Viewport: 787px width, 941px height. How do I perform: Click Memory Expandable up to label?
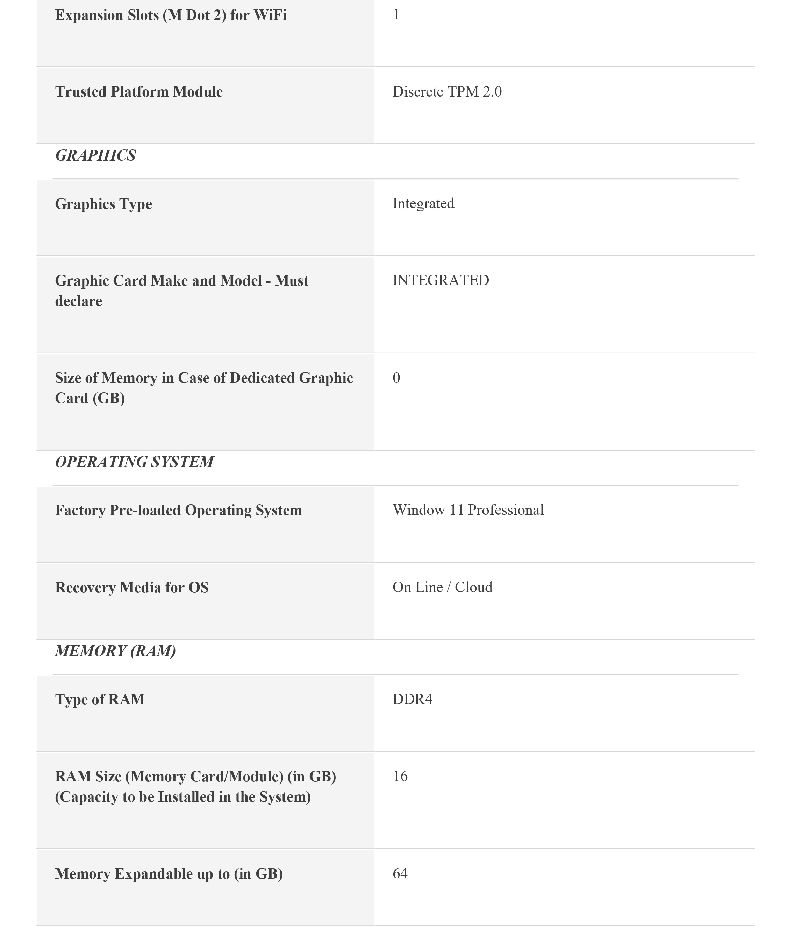click(169, 874)
